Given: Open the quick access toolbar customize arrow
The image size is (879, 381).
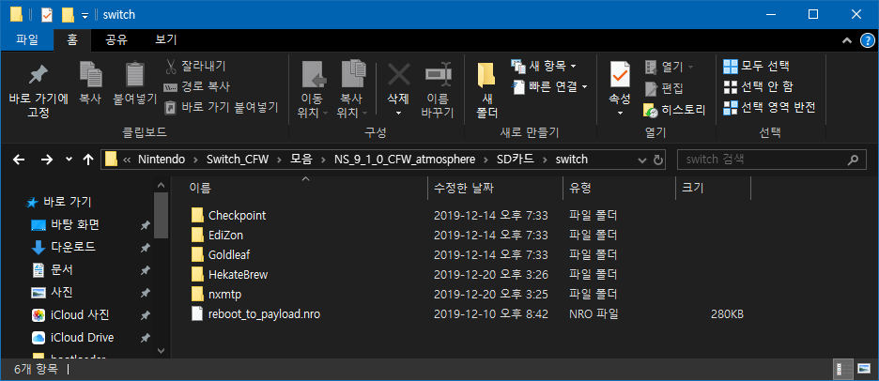Looking at the screenshot, I should pyautogui.click(x=85, y=15).
